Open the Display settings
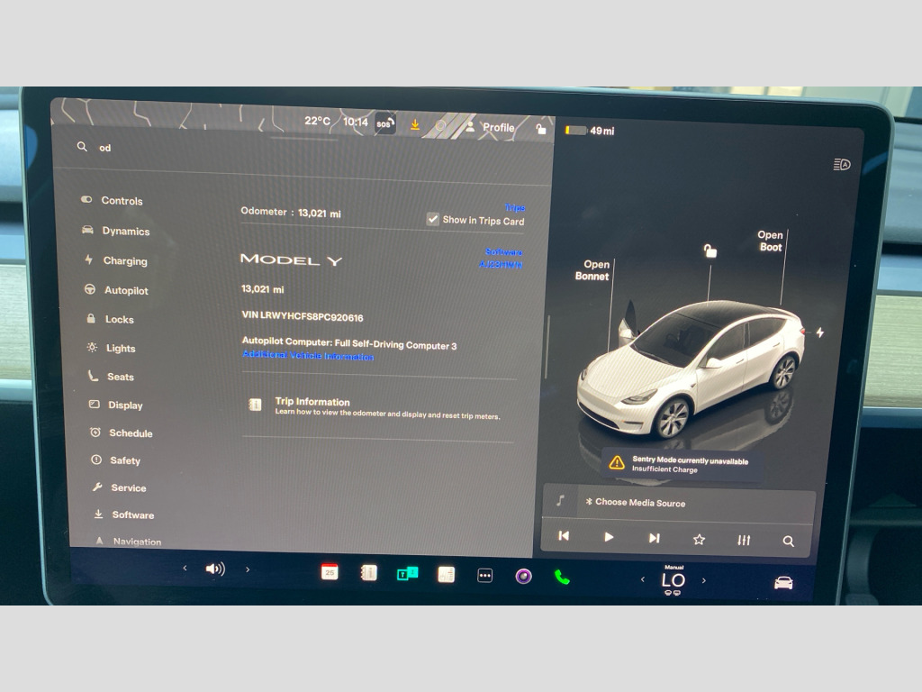The width and height of the screenshot is (922, 692). [x=116, y=405]
